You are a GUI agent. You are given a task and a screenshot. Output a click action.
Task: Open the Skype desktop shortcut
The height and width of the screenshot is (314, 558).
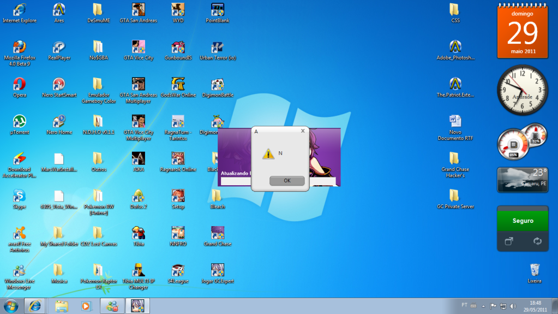pyautogui.click(x=20, y=196)
